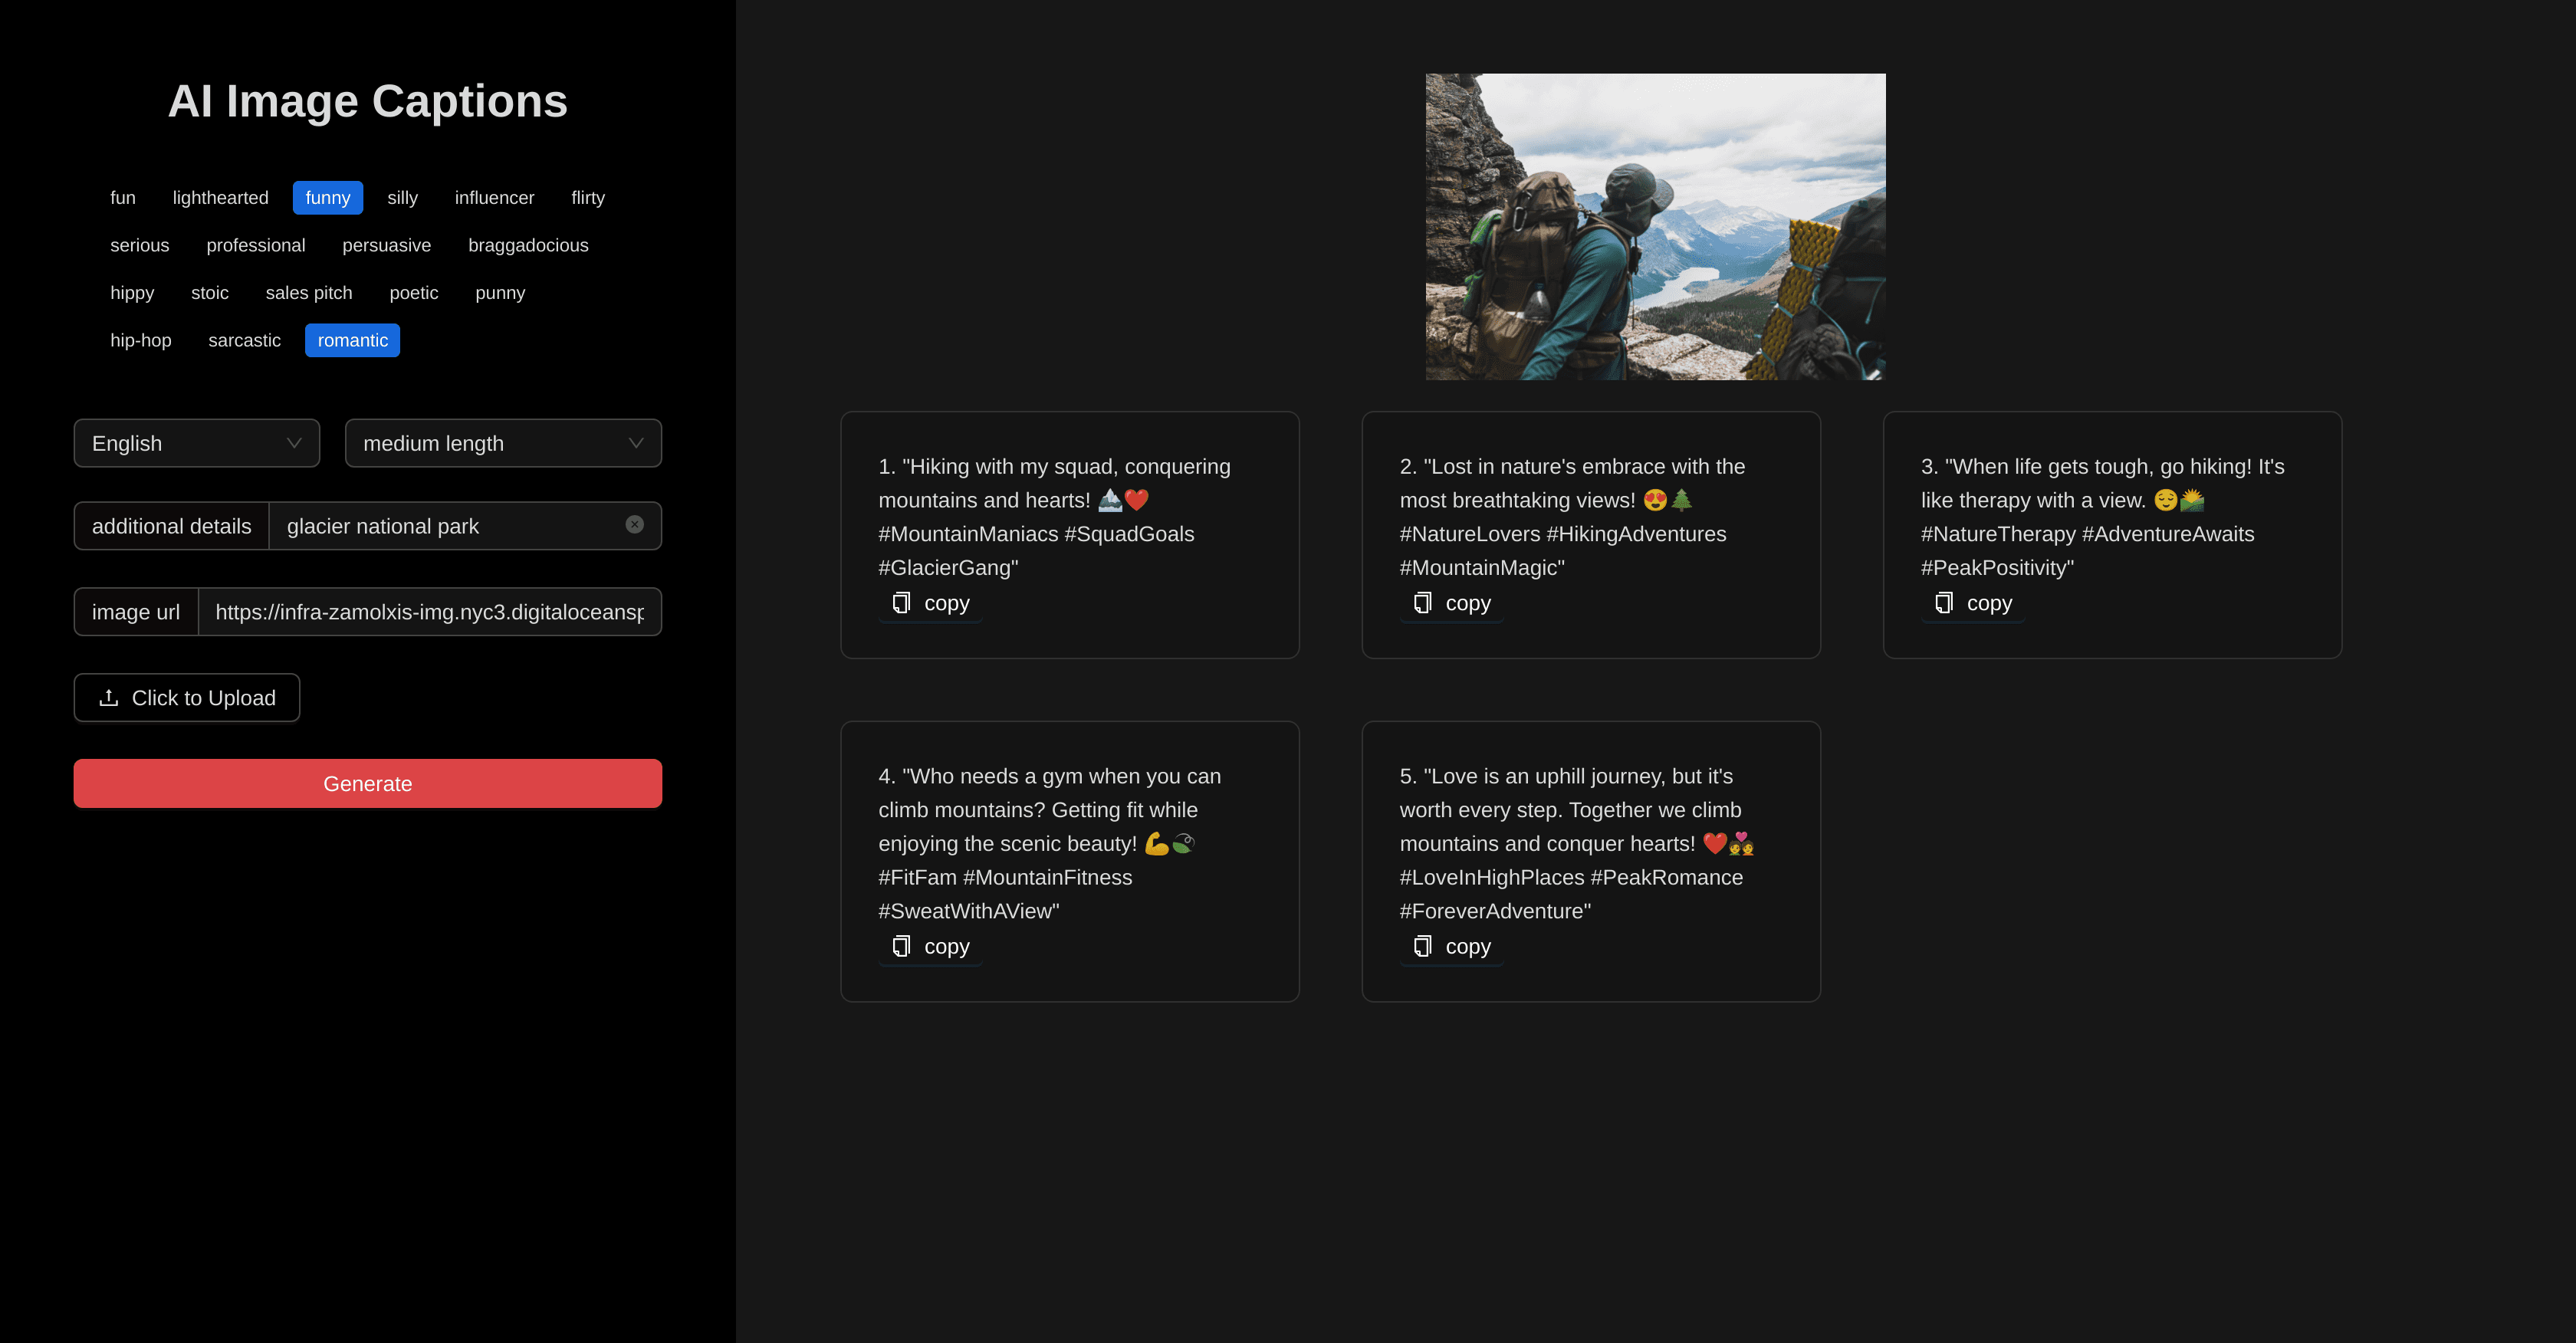
Task: Click the chevron arrow of the length selector
Action: click(635, 443)
